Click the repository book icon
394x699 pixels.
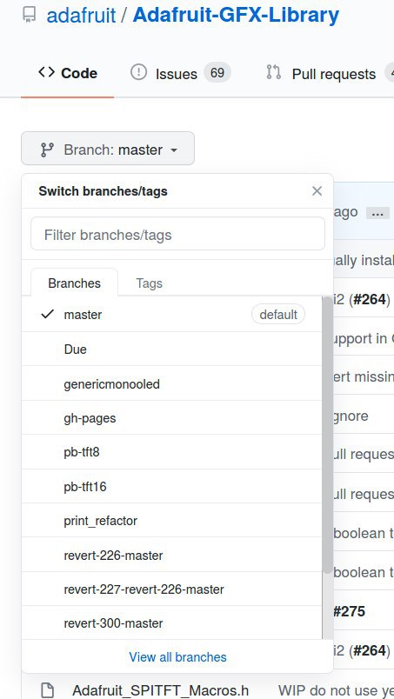coord(30,15)
